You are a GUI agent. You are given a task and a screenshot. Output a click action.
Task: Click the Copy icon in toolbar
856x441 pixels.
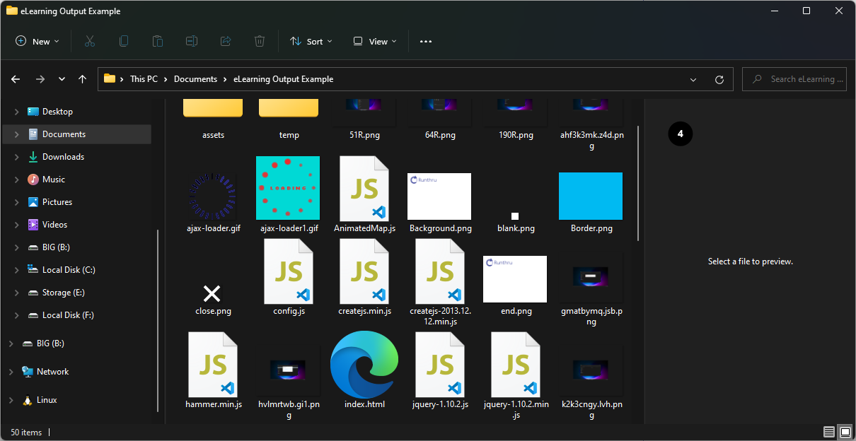124,42
